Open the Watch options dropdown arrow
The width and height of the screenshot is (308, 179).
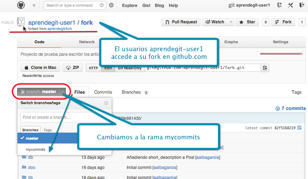[x=231, y=22]
